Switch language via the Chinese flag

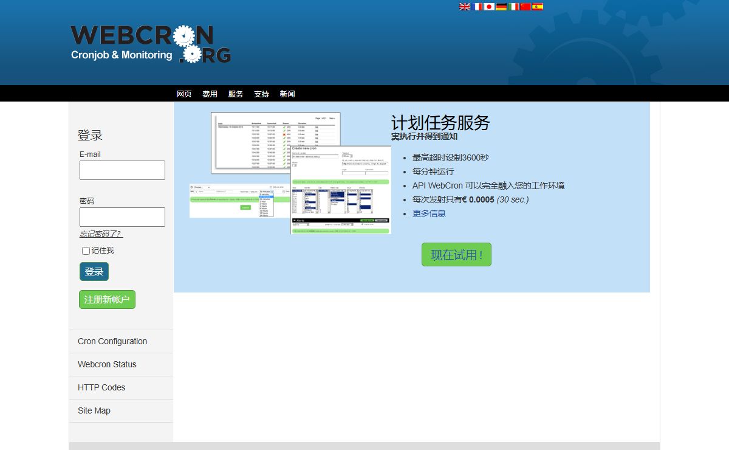pyautogui.click(x=525, y=7)
